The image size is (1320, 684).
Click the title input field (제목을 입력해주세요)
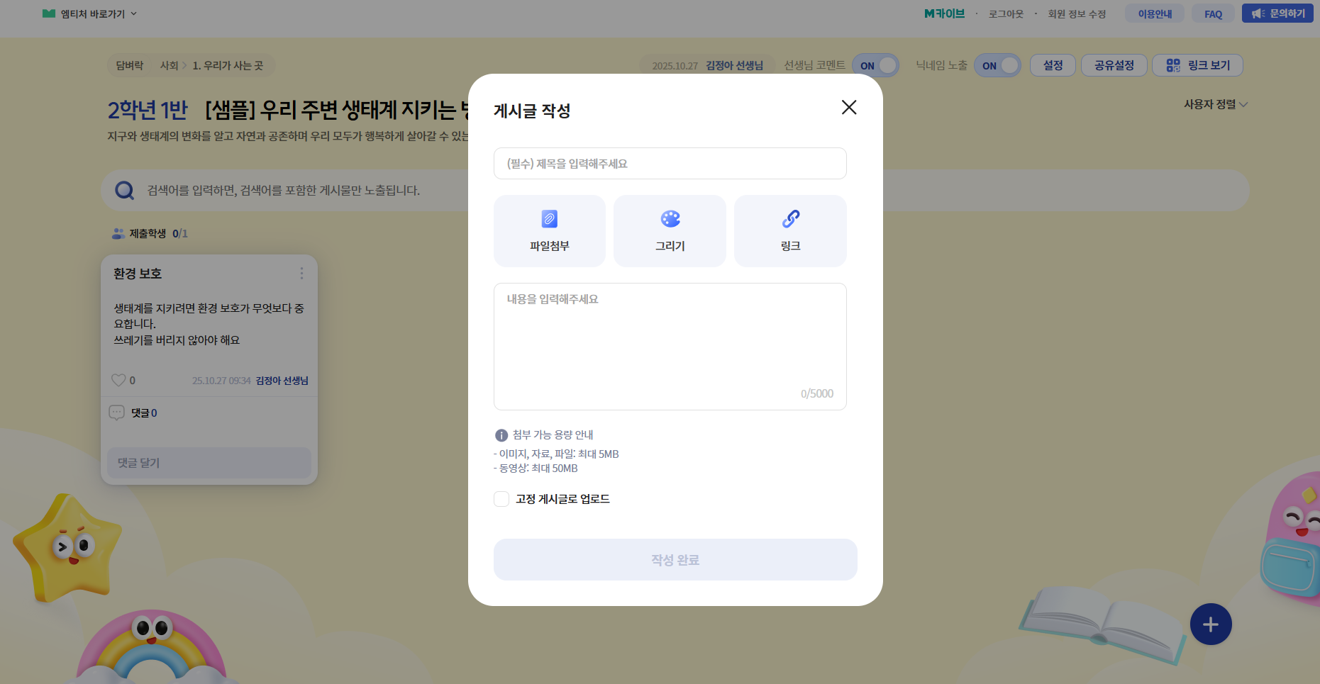(670, 164)
